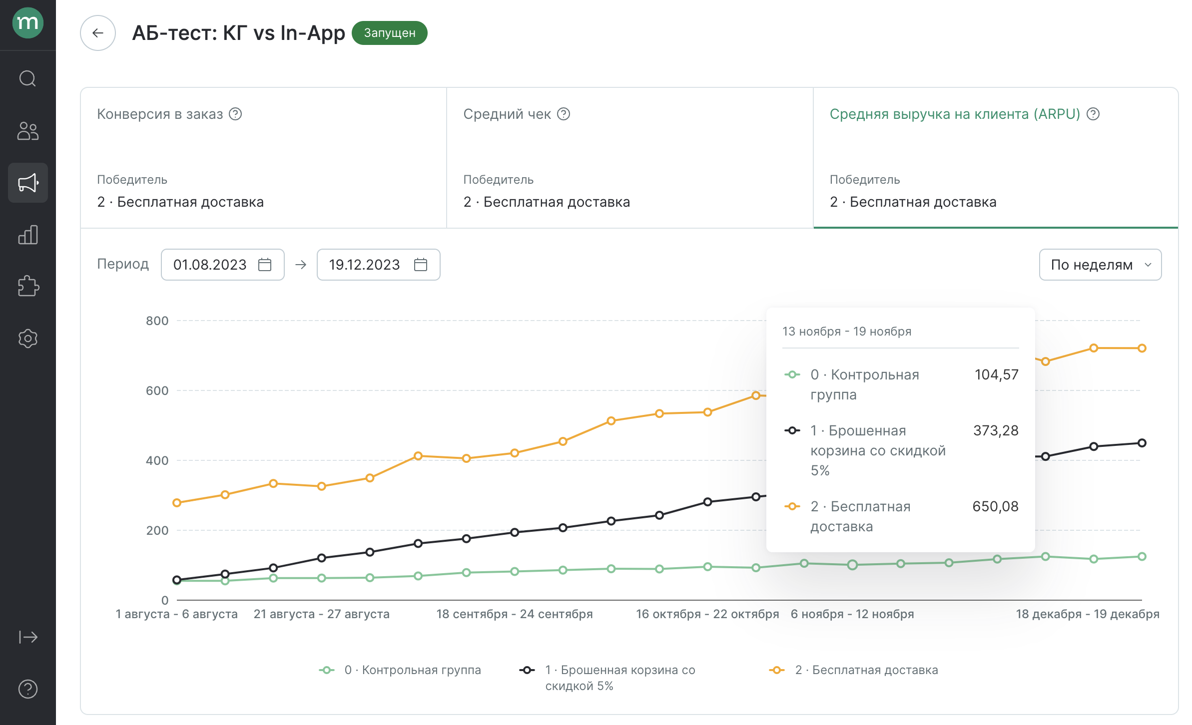Toggle '1 · Брошенная корзина со скидкой 5%' legend below chart

click(x=607, y=678)
